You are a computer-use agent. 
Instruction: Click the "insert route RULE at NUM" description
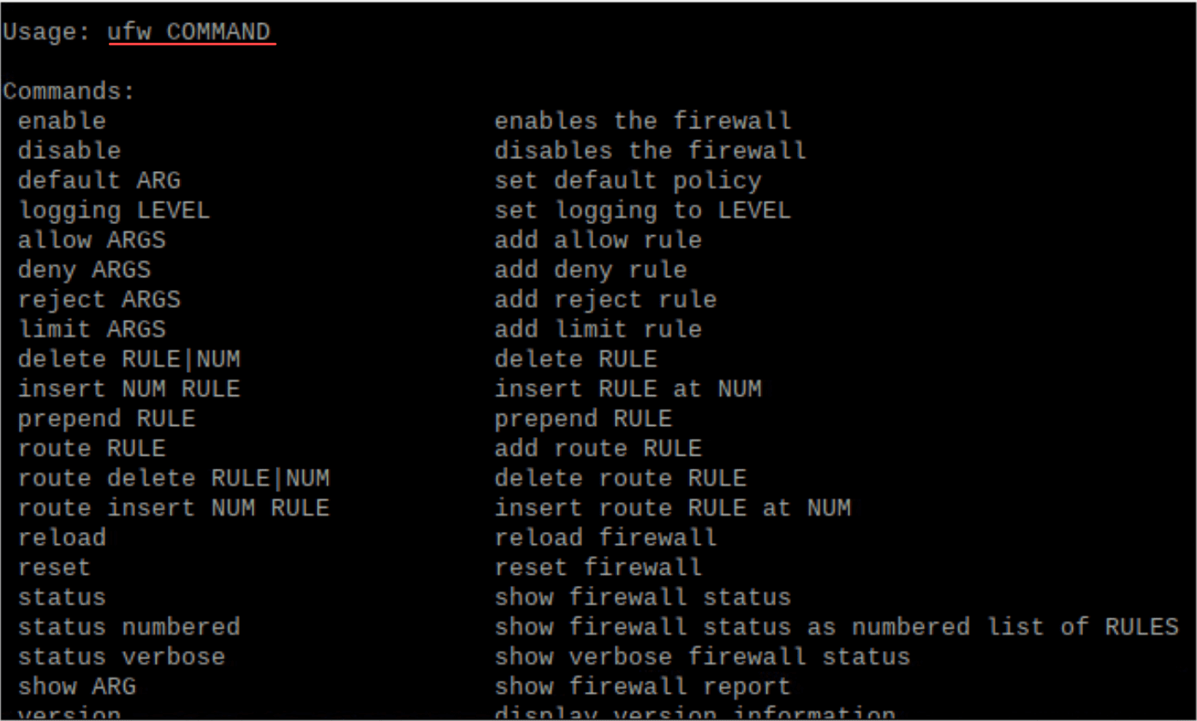point(672,508)
